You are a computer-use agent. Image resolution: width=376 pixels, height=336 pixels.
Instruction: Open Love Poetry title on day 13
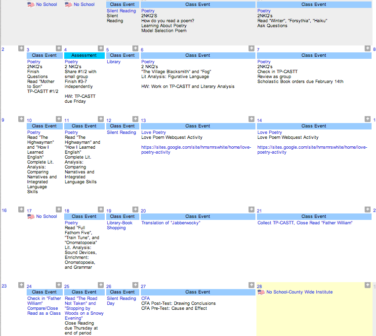(154, 132)
